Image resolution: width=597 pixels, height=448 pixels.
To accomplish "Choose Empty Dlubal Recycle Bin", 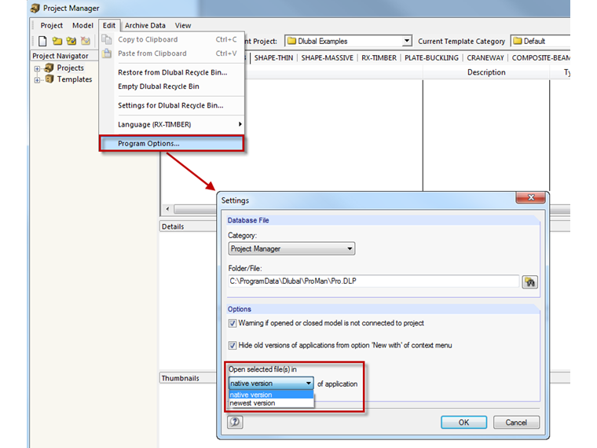I will (172, 86).
